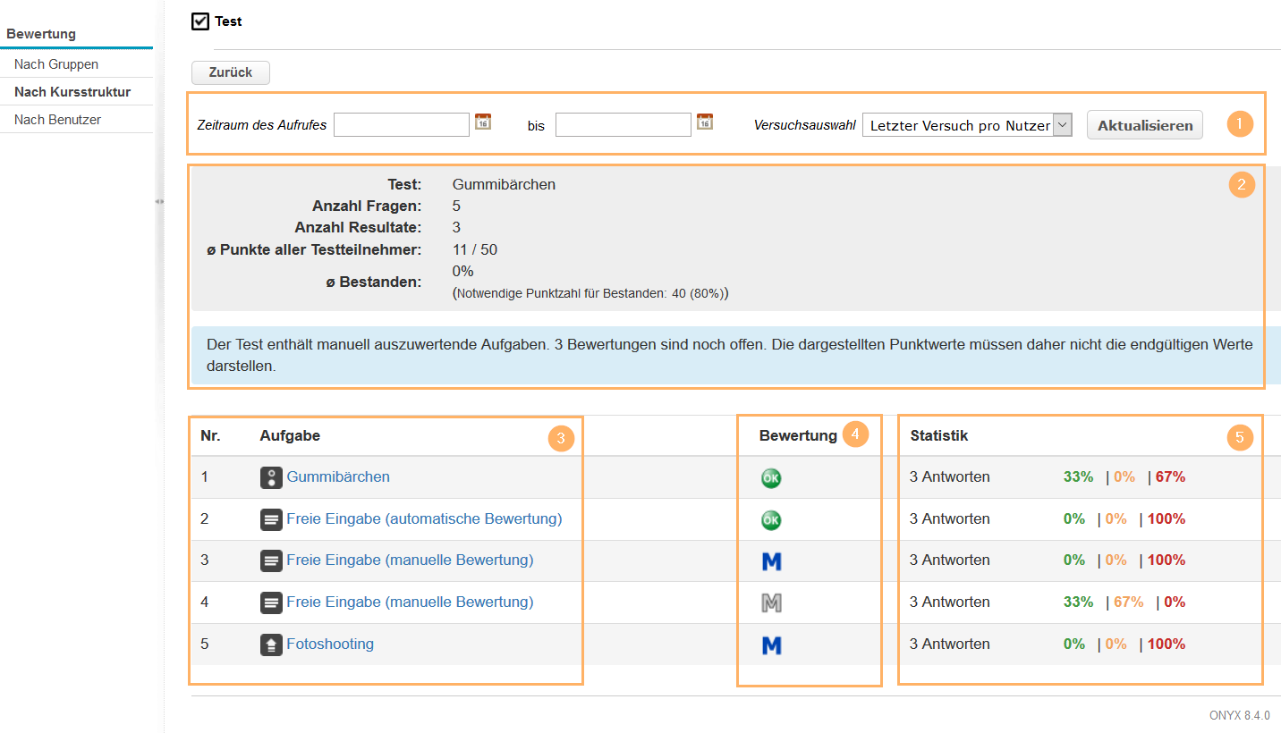
Task: Open the end date calendar picker
Action: 705,122
